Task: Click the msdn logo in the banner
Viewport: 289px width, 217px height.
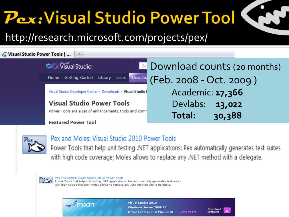Action: (80, 204)
